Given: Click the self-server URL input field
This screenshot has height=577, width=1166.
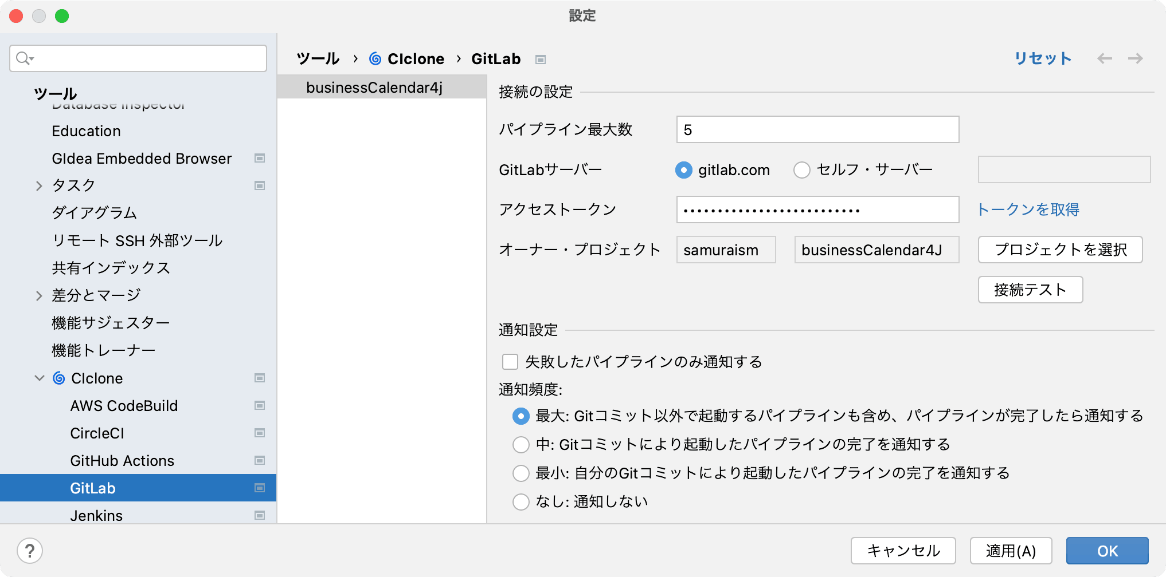Looking at the screenshot, I should (1064, 169).
